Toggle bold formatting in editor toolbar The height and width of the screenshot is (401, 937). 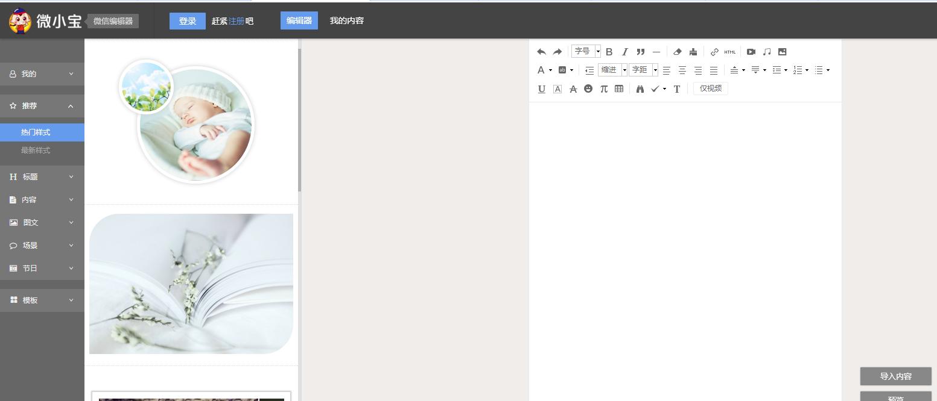609,52
